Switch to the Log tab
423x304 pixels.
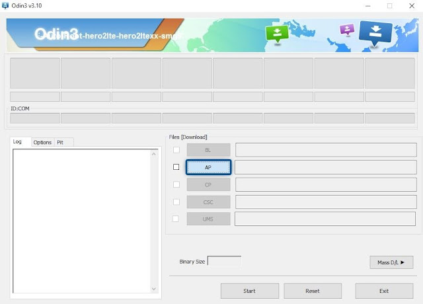[x=17, y=141]
